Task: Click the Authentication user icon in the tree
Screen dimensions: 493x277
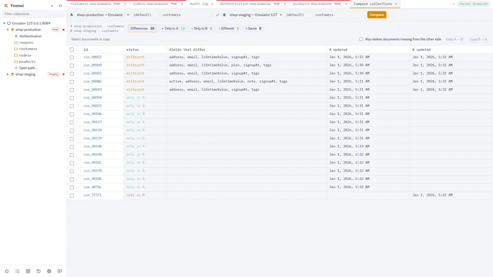Action: click(x=16, y=36)
